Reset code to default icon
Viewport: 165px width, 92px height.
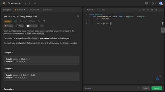pyautogui.click(x=148, y=10)
